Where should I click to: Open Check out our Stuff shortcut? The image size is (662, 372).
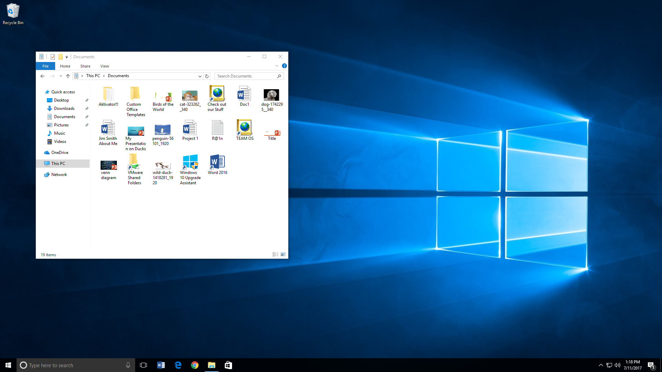(217, 99)
